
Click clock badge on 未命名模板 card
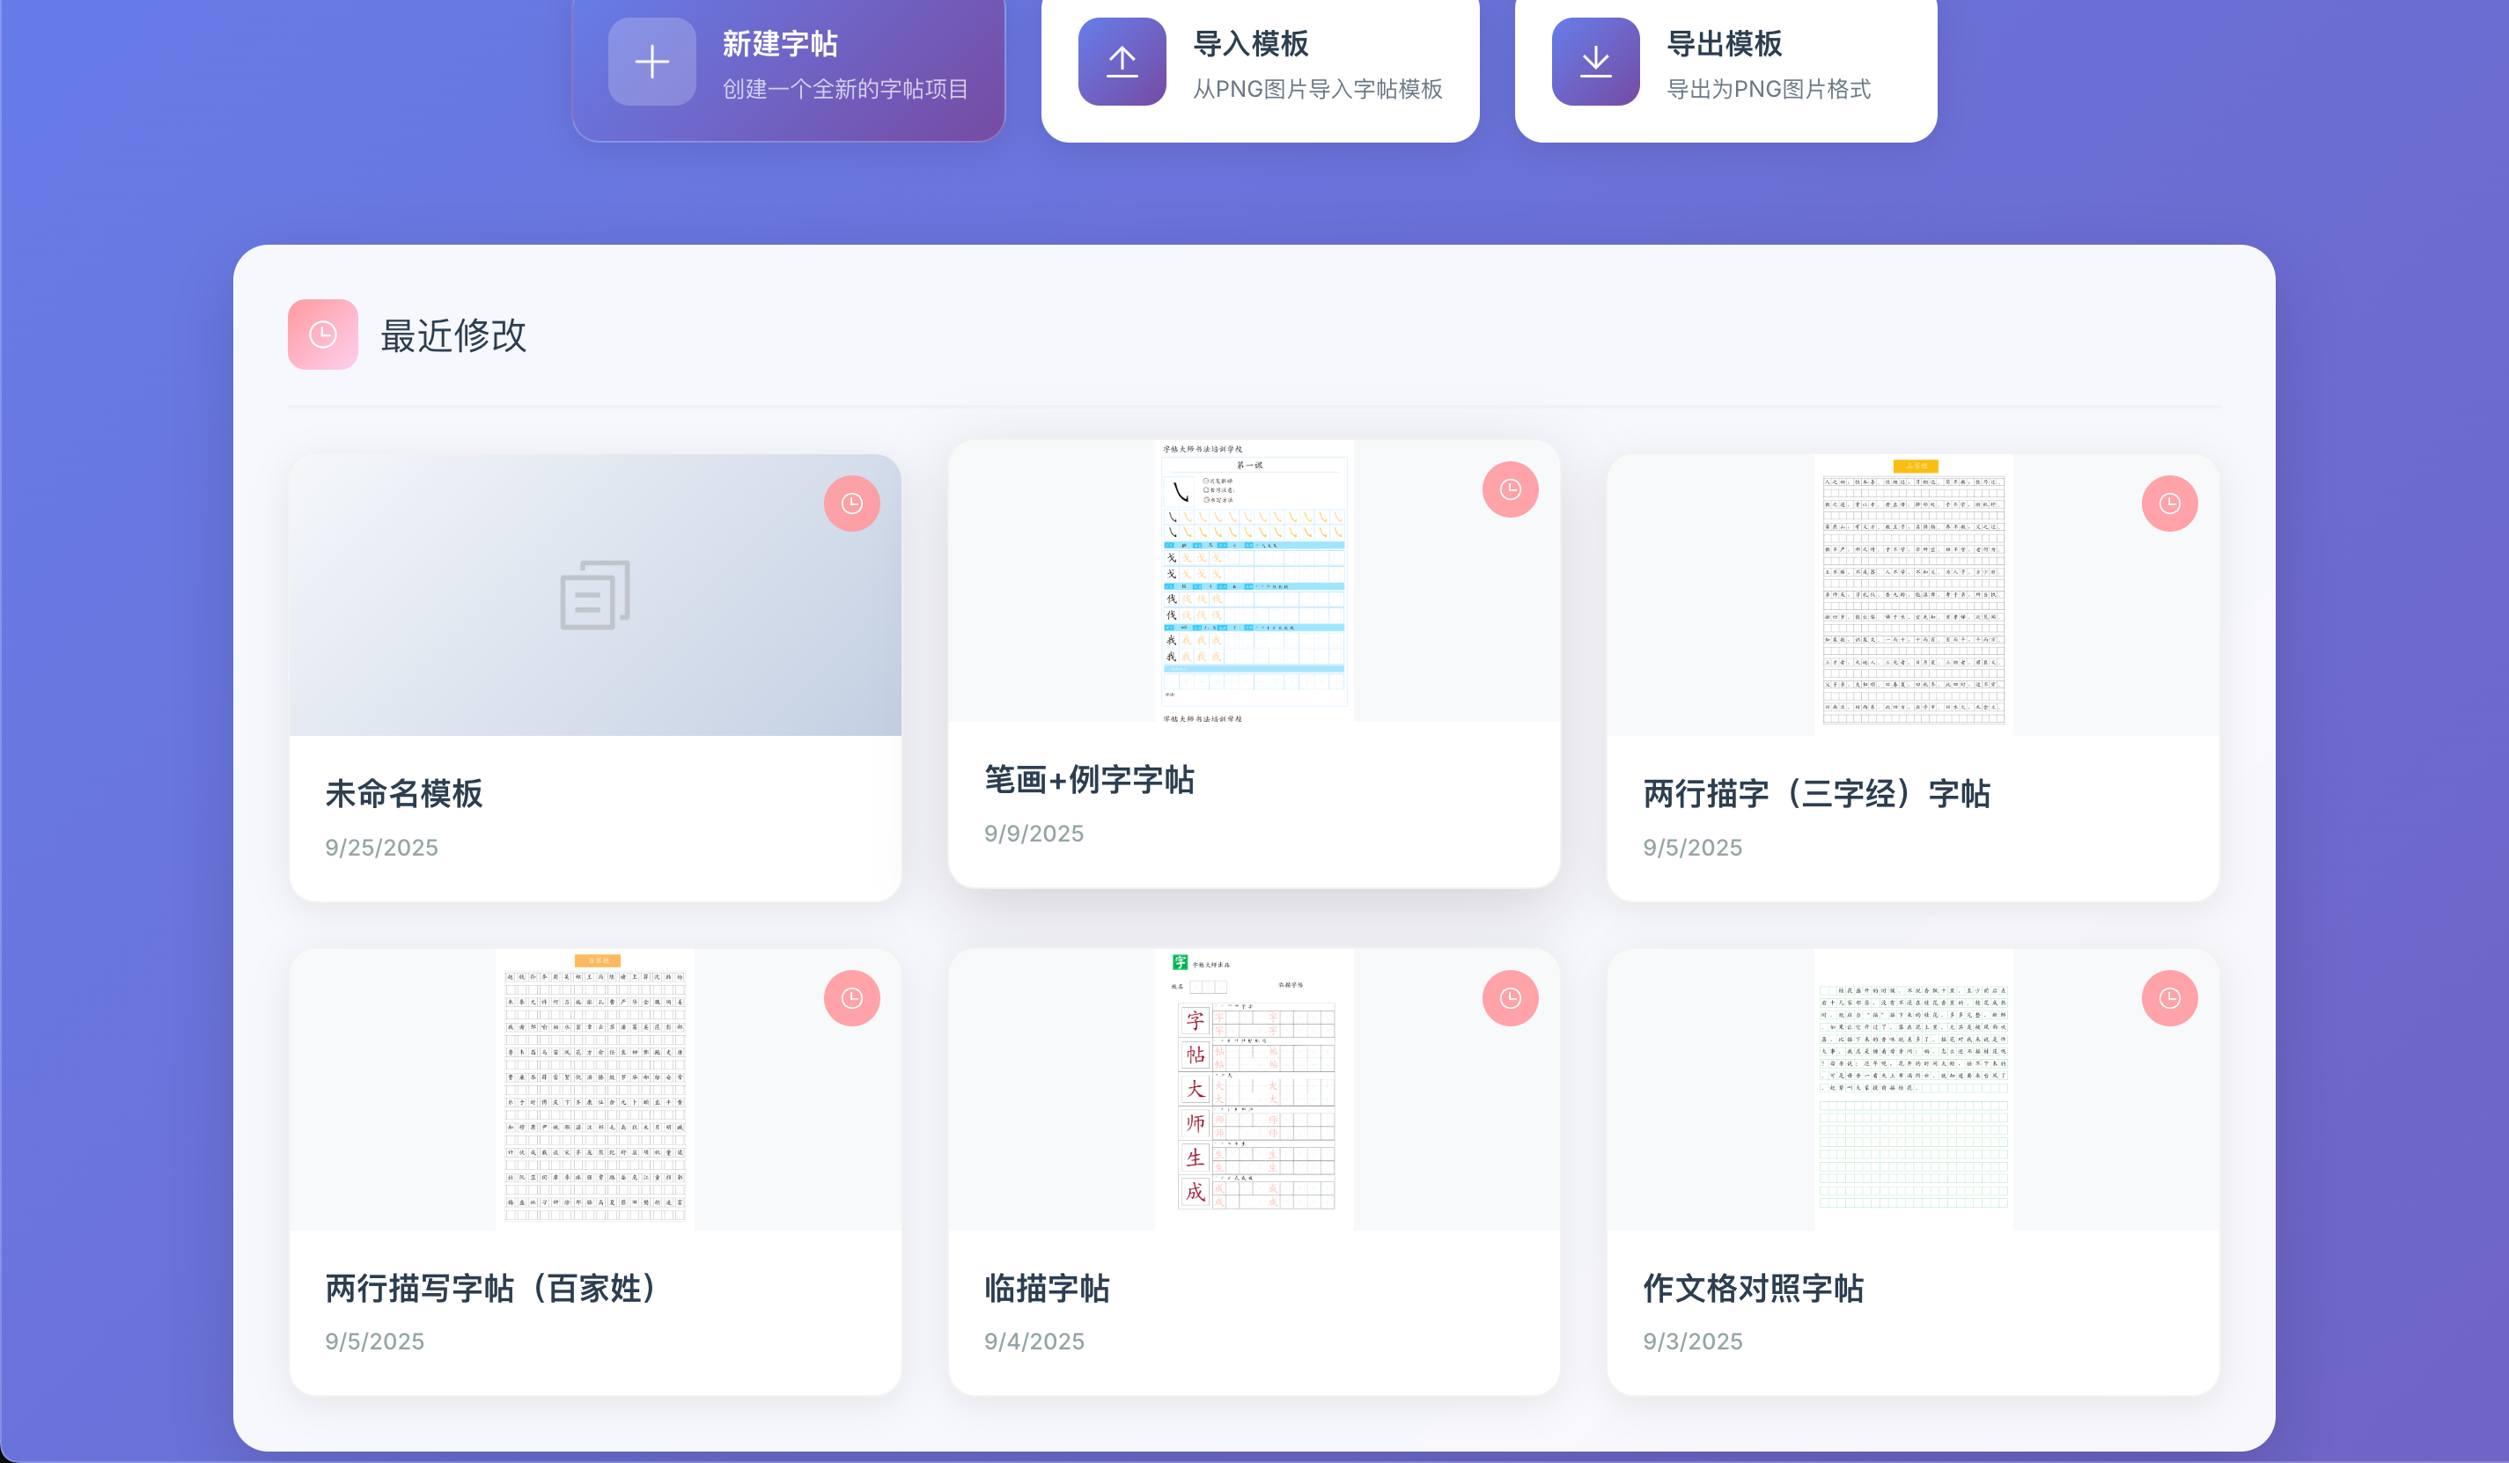[851, 504]
